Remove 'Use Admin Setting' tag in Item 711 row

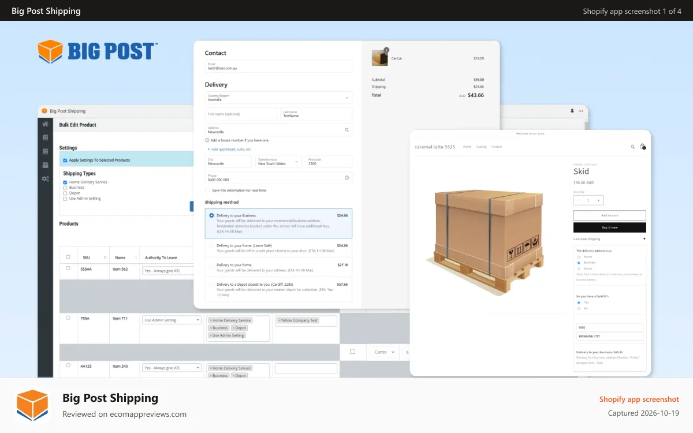coord(211,335)
